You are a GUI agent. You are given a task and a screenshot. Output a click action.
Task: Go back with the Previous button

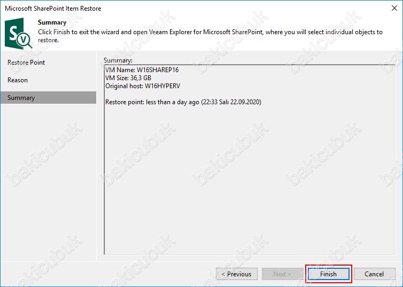click(236, 274)
